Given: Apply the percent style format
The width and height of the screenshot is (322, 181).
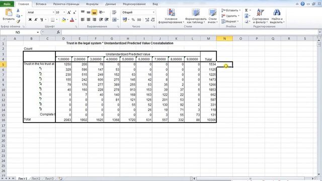Looking at the screenshot, I should click(133, 20).
